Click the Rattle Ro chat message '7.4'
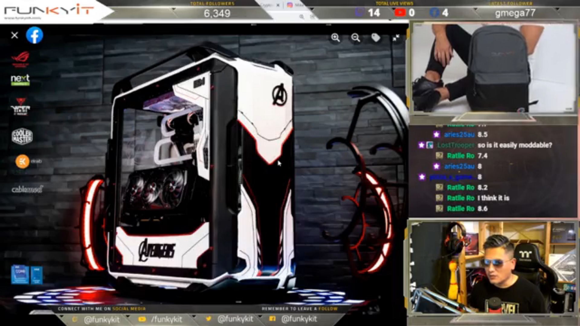 tap(482, 156)
